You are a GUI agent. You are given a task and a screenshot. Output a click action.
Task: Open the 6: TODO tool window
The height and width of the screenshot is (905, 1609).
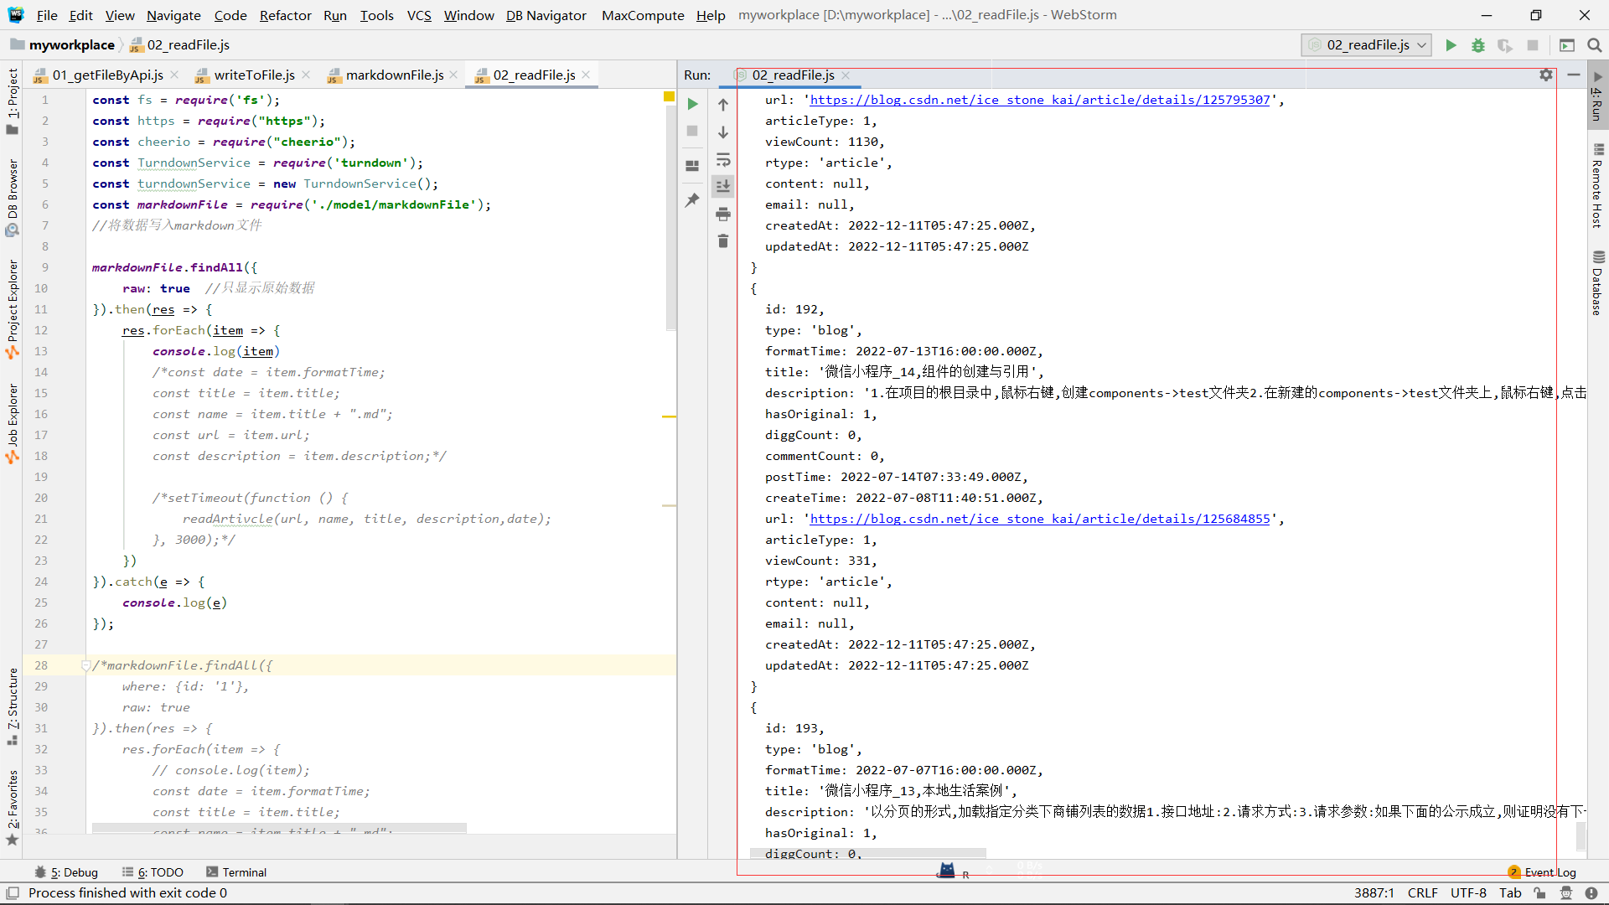tap(153, 872)
